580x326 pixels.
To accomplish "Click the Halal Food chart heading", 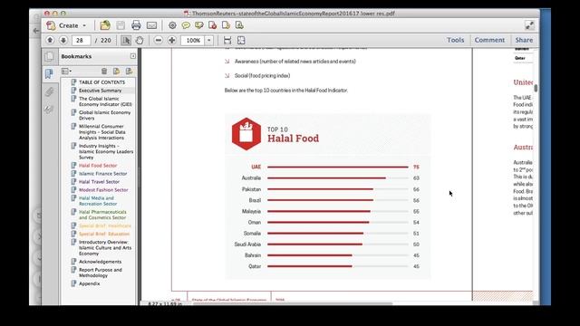I will coord(293,139).
